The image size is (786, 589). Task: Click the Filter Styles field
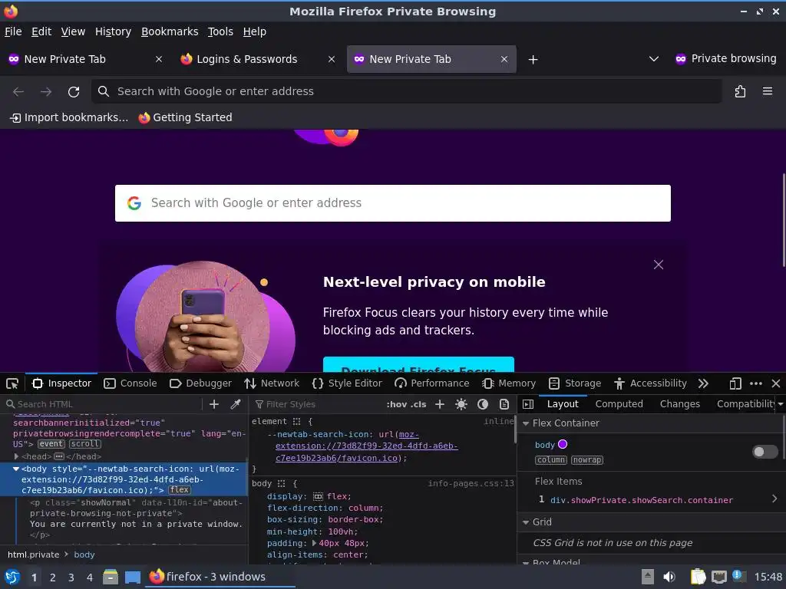pyautogui.click(x=317, y=404)
